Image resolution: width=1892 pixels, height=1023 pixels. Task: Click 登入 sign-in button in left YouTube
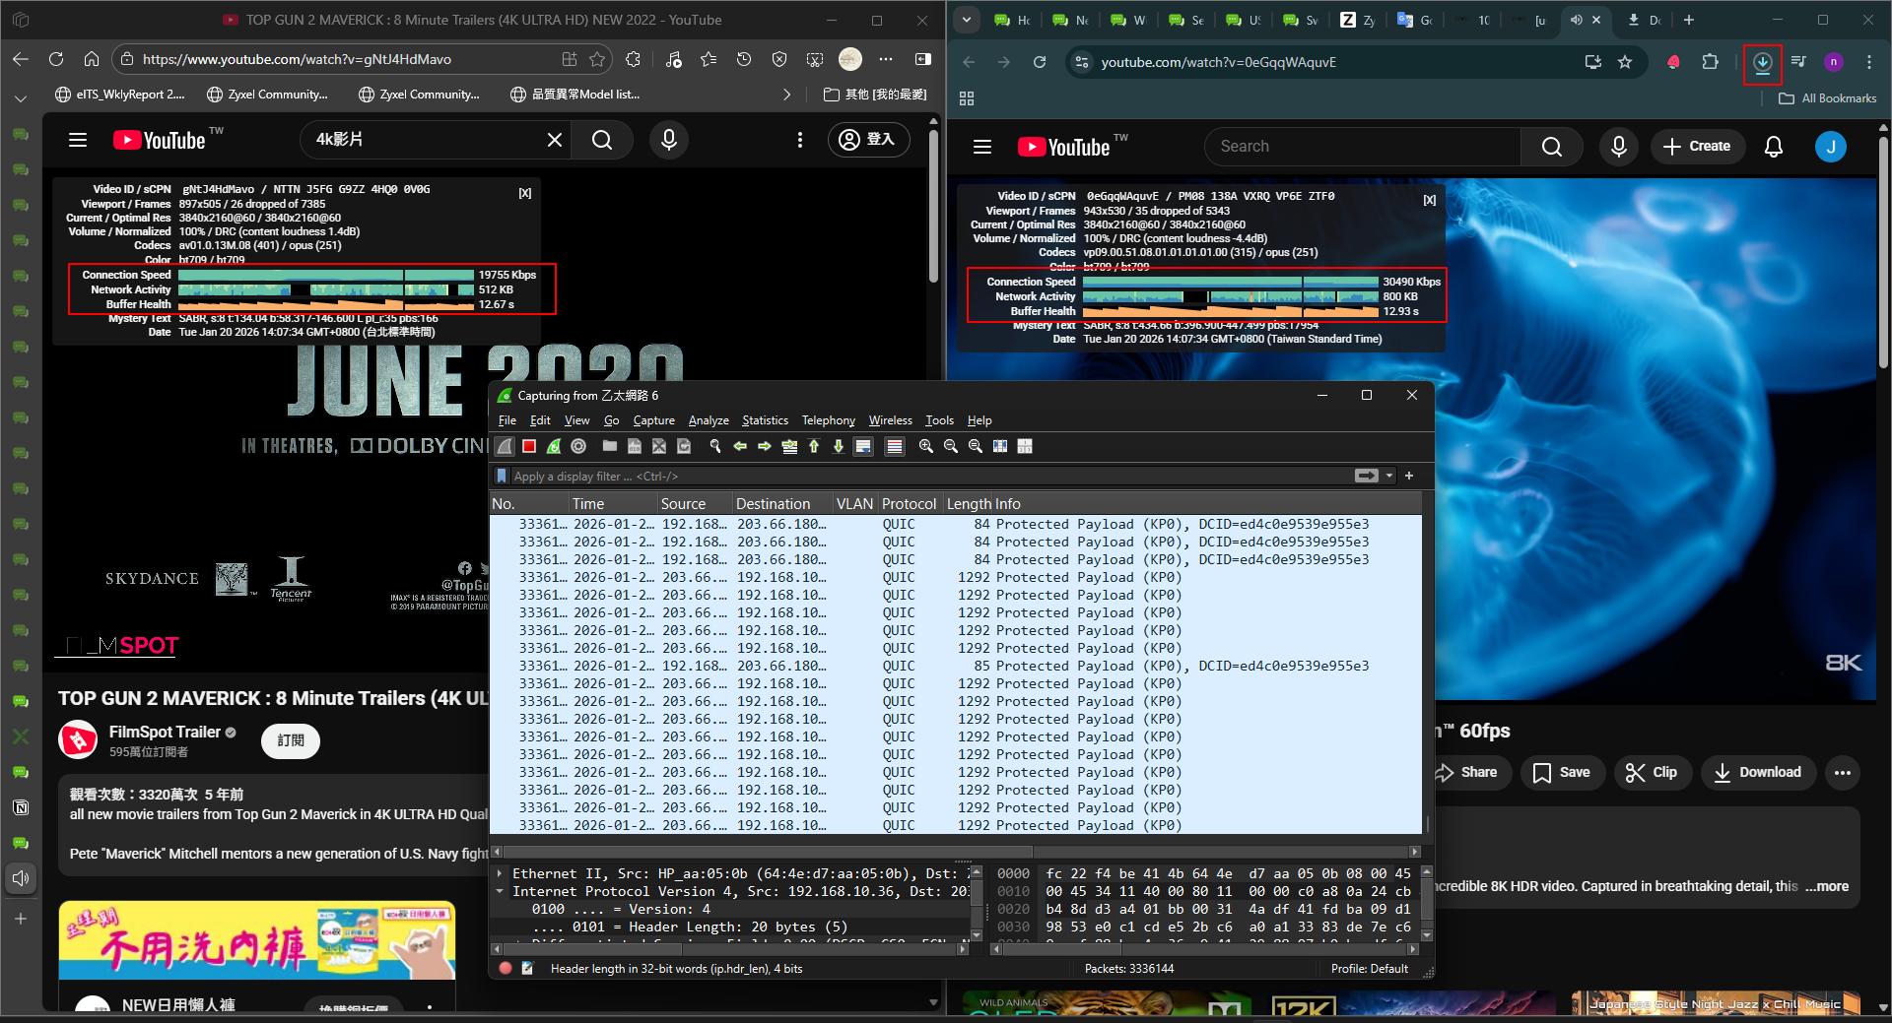click(x=869, y=140)
